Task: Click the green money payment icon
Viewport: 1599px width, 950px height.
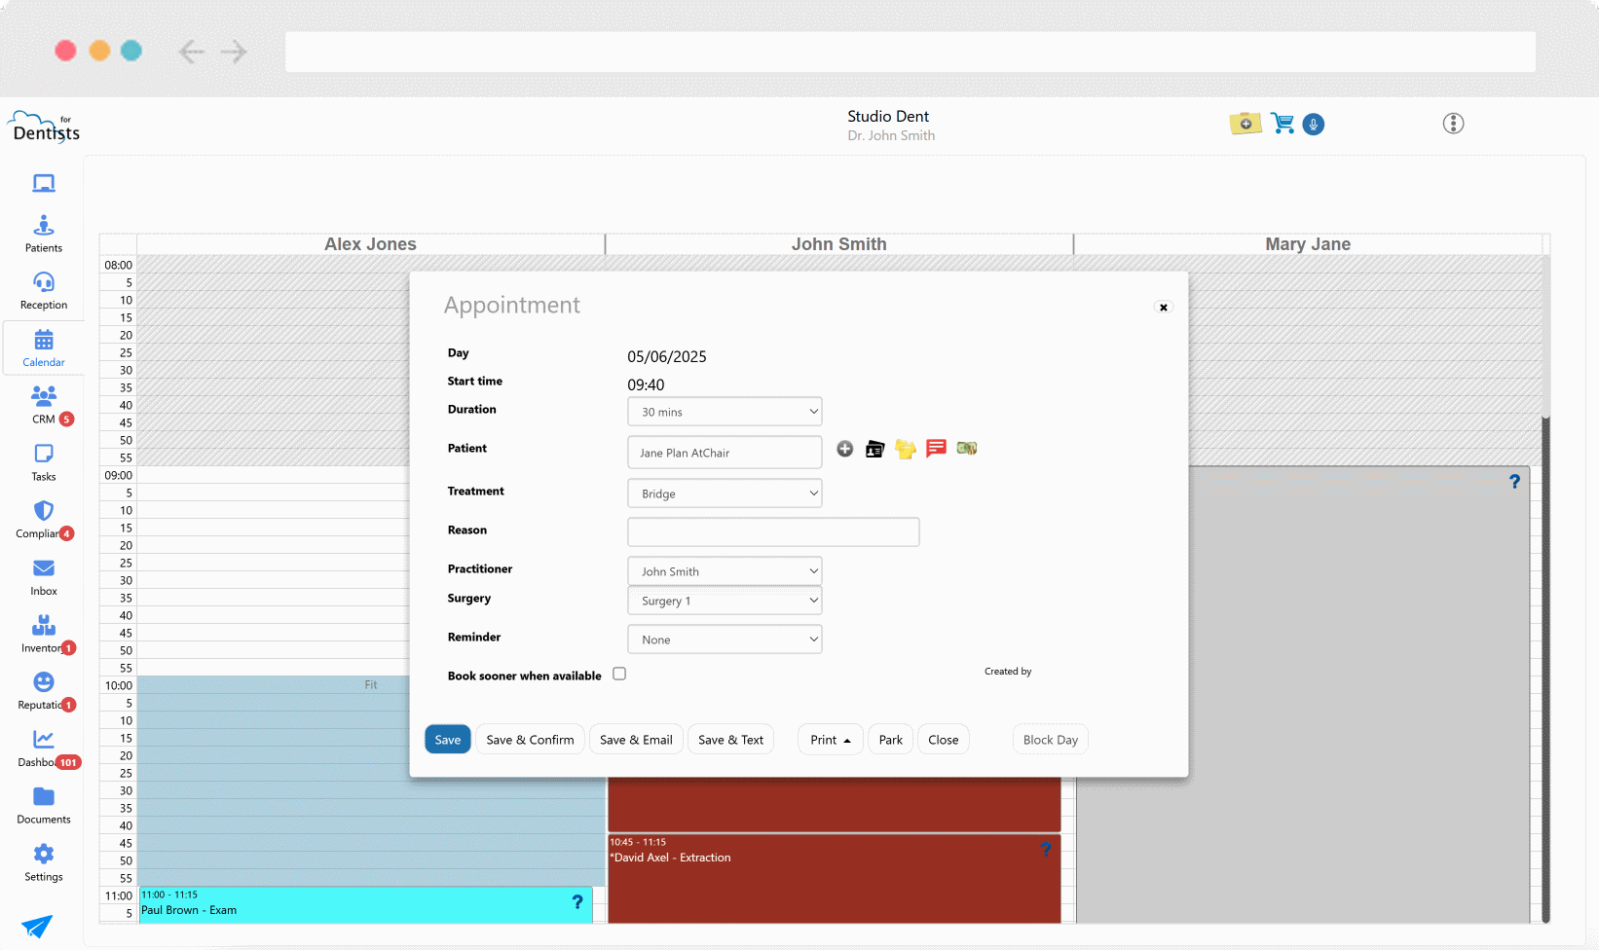Action: tap(966, 448)
